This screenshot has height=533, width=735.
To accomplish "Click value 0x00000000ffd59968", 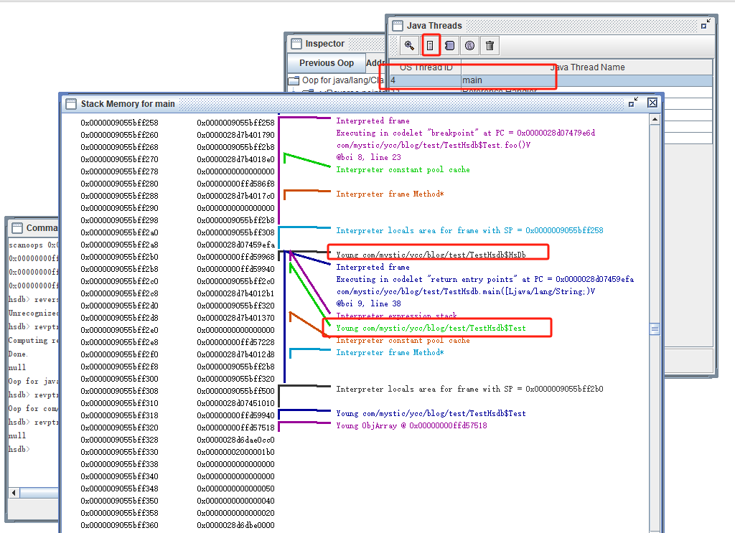I will tap(235, 257).
